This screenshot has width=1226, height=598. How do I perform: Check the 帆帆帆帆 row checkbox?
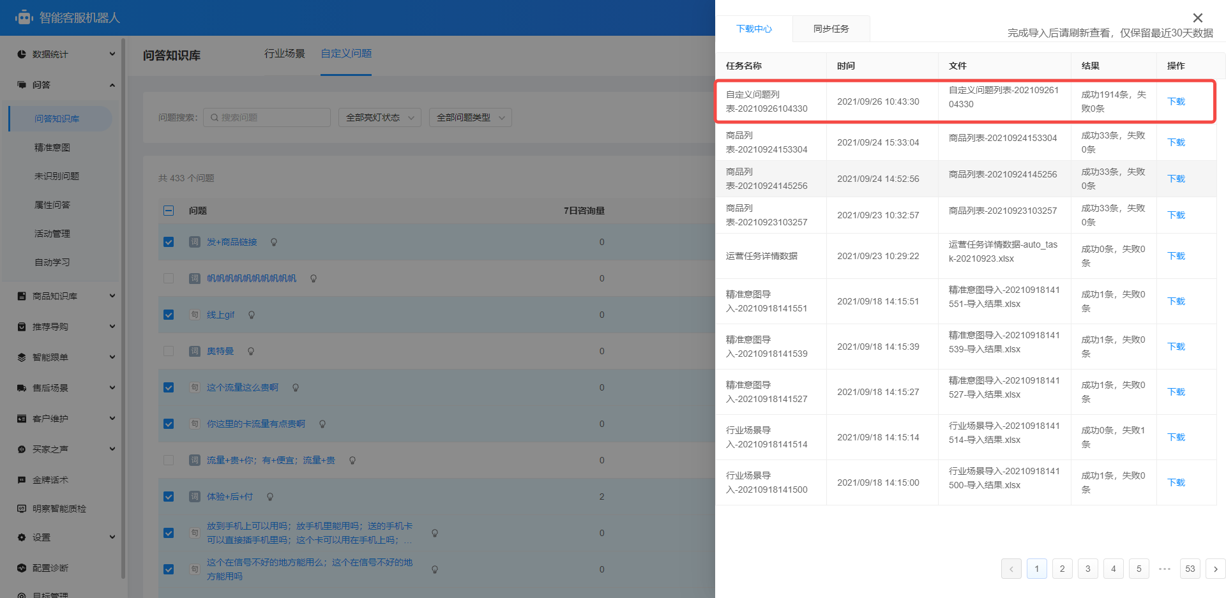pyautogui.click(x=169, y=278)
